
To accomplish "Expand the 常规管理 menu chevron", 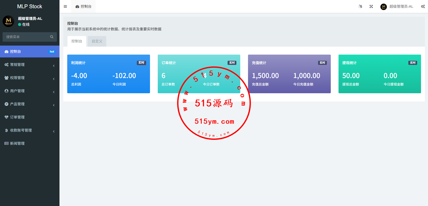I will point(54,66).
